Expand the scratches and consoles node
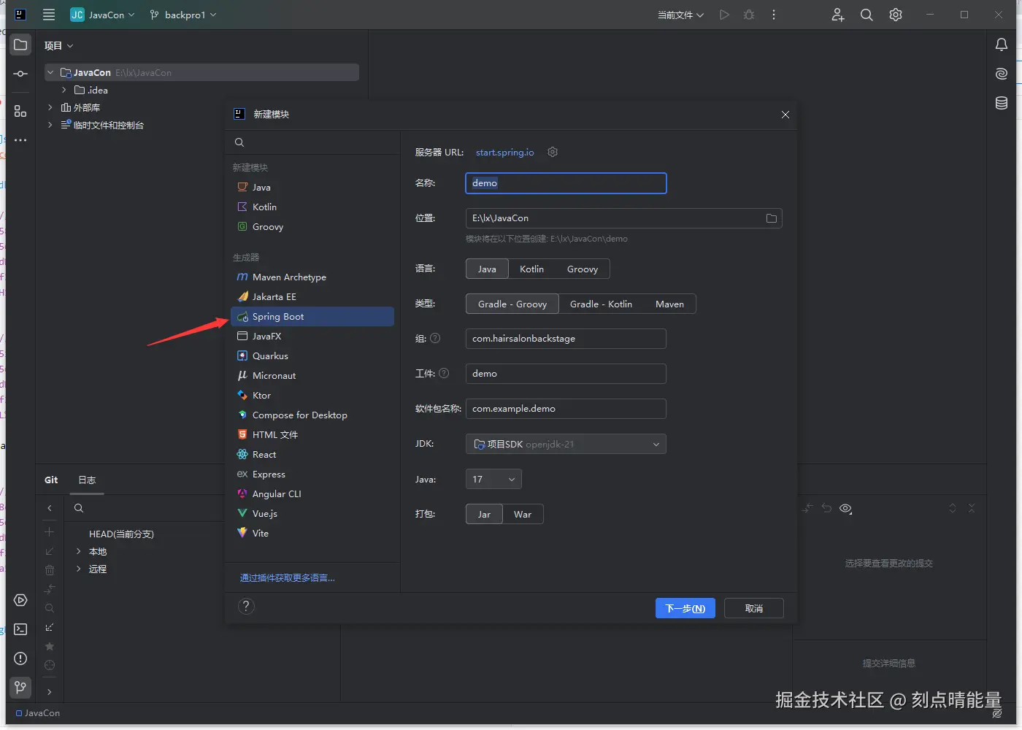 click(50, 125)
